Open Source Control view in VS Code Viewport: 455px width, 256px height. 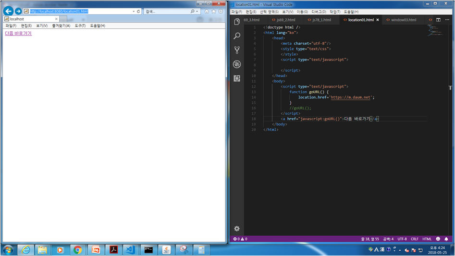point(237,50)
